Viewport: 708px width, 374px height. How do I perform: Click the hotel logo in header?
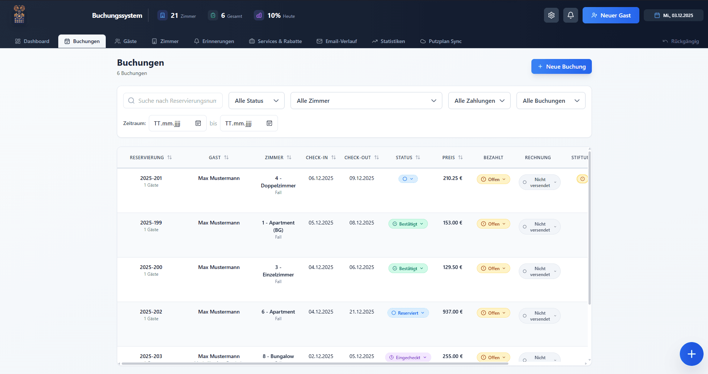click(x=19, y=14)
